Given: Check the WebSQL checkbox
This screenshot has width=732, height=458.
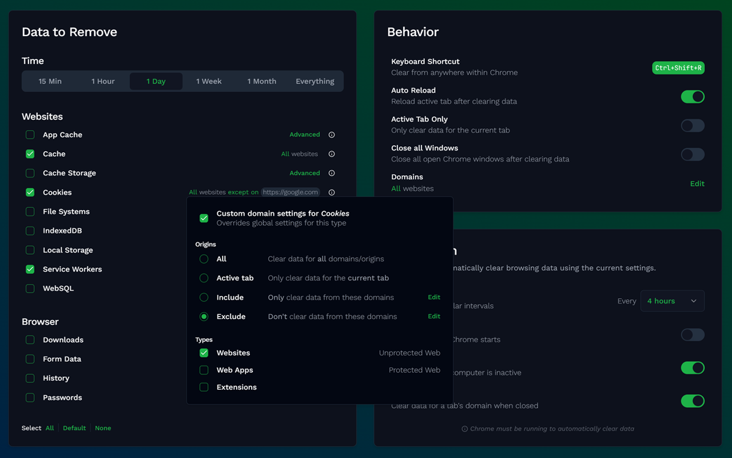Looking at the screenshot, I should tap(30, 289).
